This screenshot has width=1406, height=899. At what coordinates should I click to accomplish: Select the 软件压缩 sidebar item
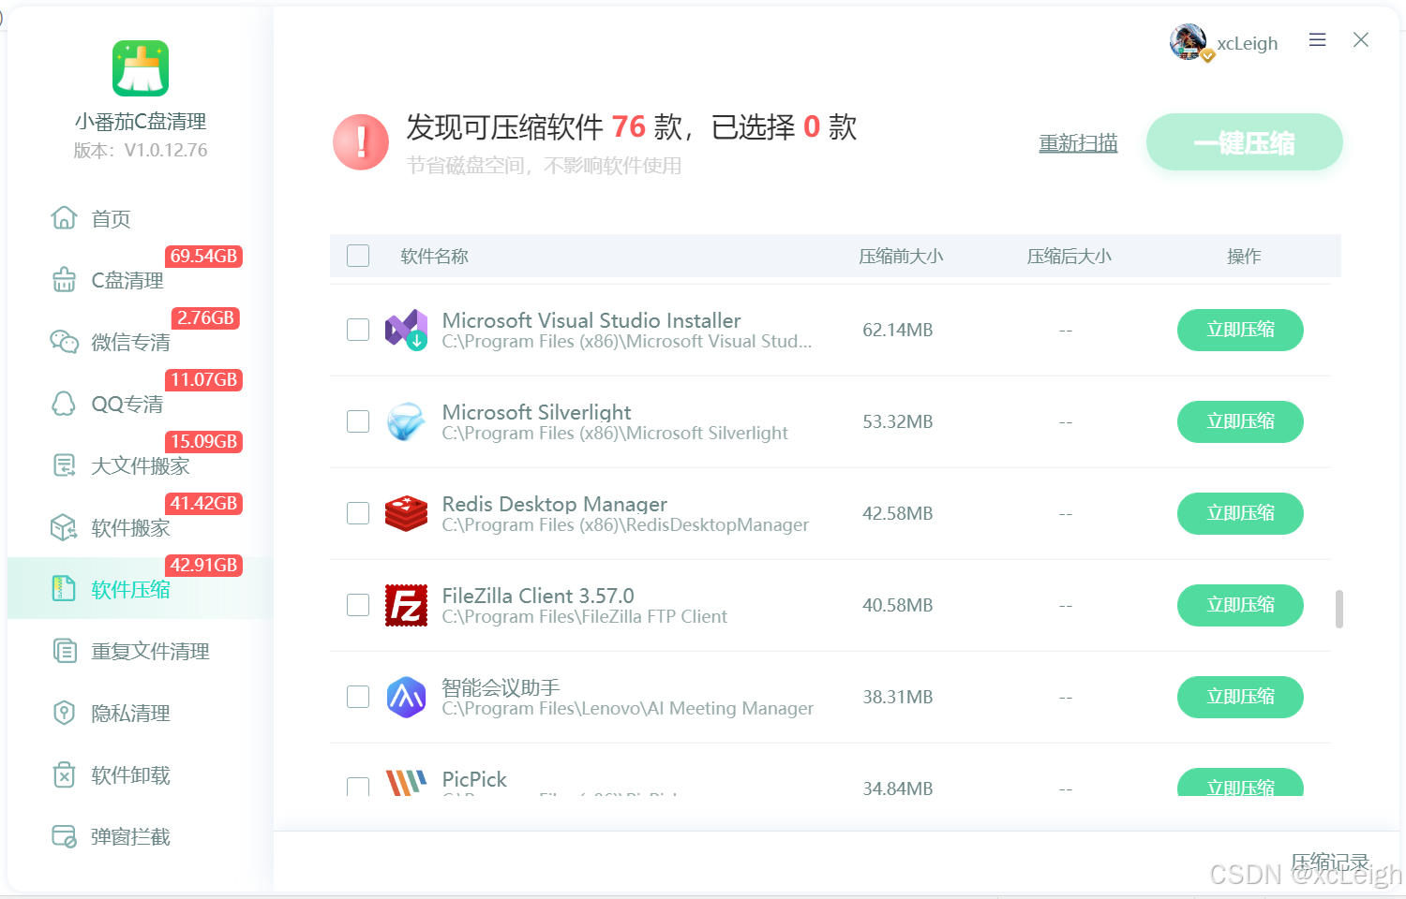(141, 588)
